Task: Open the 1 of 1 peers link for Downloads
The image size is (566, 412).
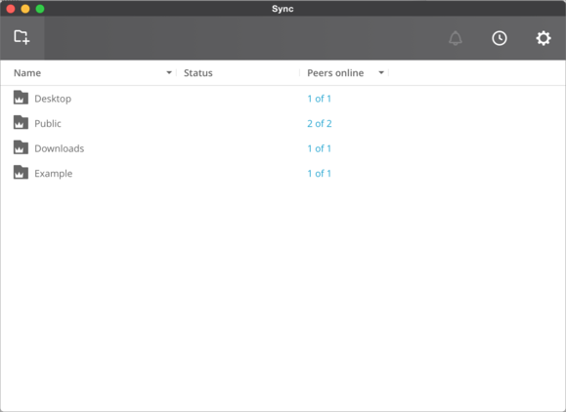Action: [319, 148]
